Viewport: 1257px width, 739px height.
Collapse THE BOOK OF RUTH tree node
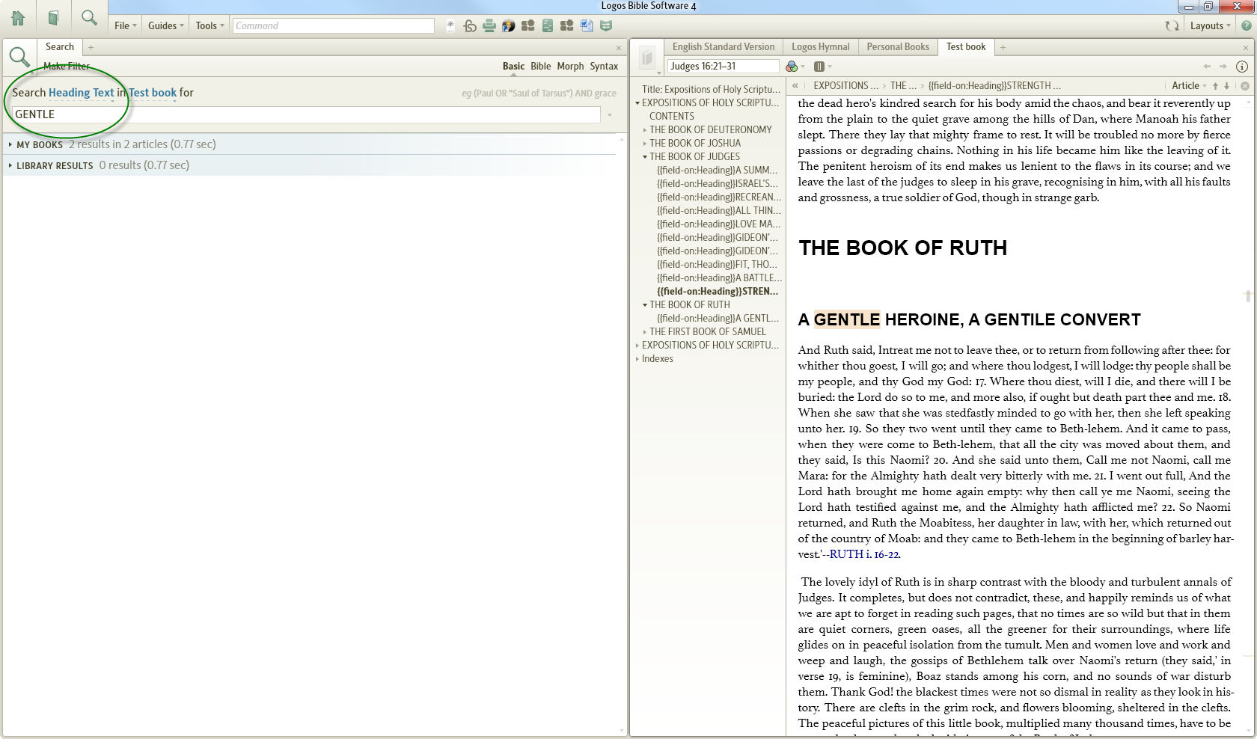click(x=645, y=305)
